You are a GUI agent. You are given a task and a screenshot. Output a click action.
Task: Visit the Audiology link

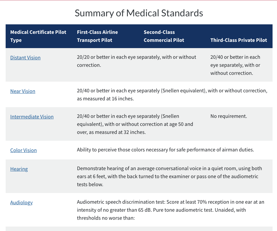click(x=21, y=202)
